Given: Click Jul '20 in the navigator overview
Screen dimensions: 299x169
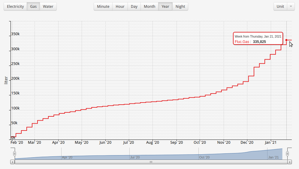Looking at the screenshot, I should pos(135,157).
